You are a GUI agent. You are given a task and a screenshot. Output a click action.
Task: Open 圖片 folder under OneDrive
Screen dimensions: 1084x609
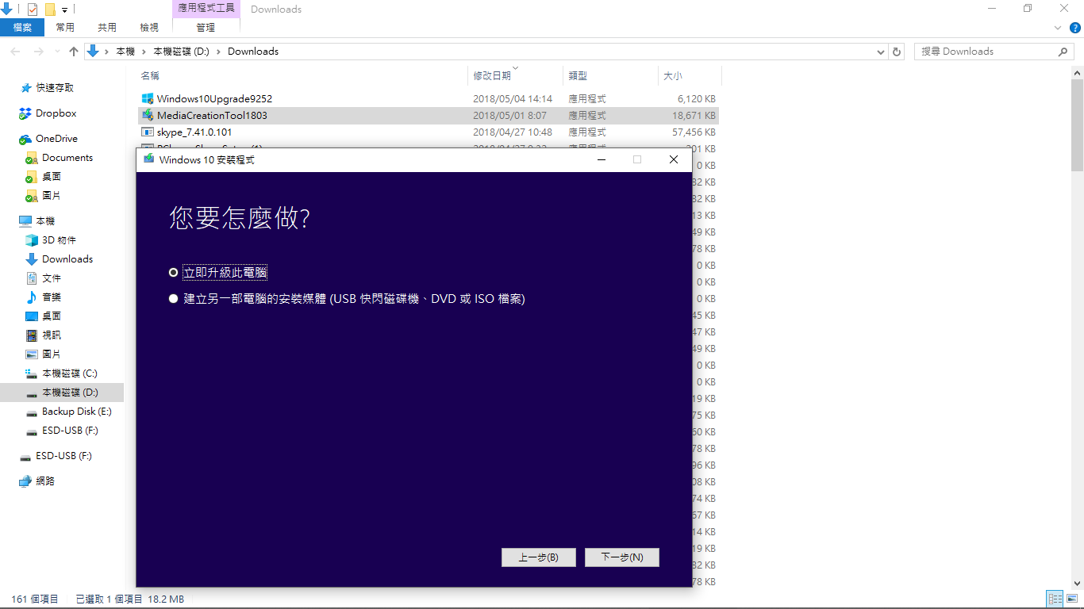pyautogui.click(x=43, y=196)
